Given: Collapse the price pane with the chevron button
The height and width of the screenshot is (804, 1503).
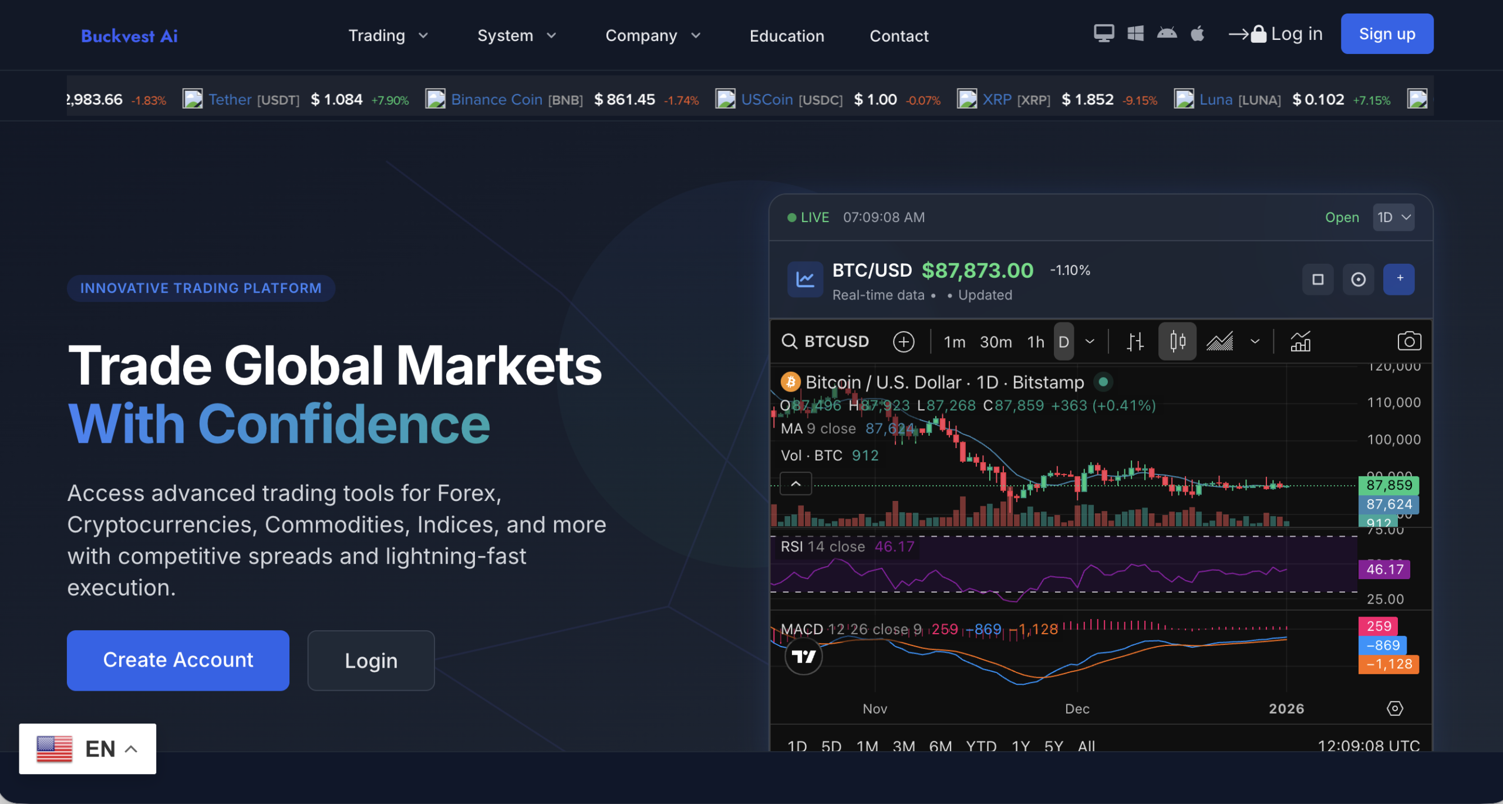Looking at the screenshot, I should click(796, 483).
